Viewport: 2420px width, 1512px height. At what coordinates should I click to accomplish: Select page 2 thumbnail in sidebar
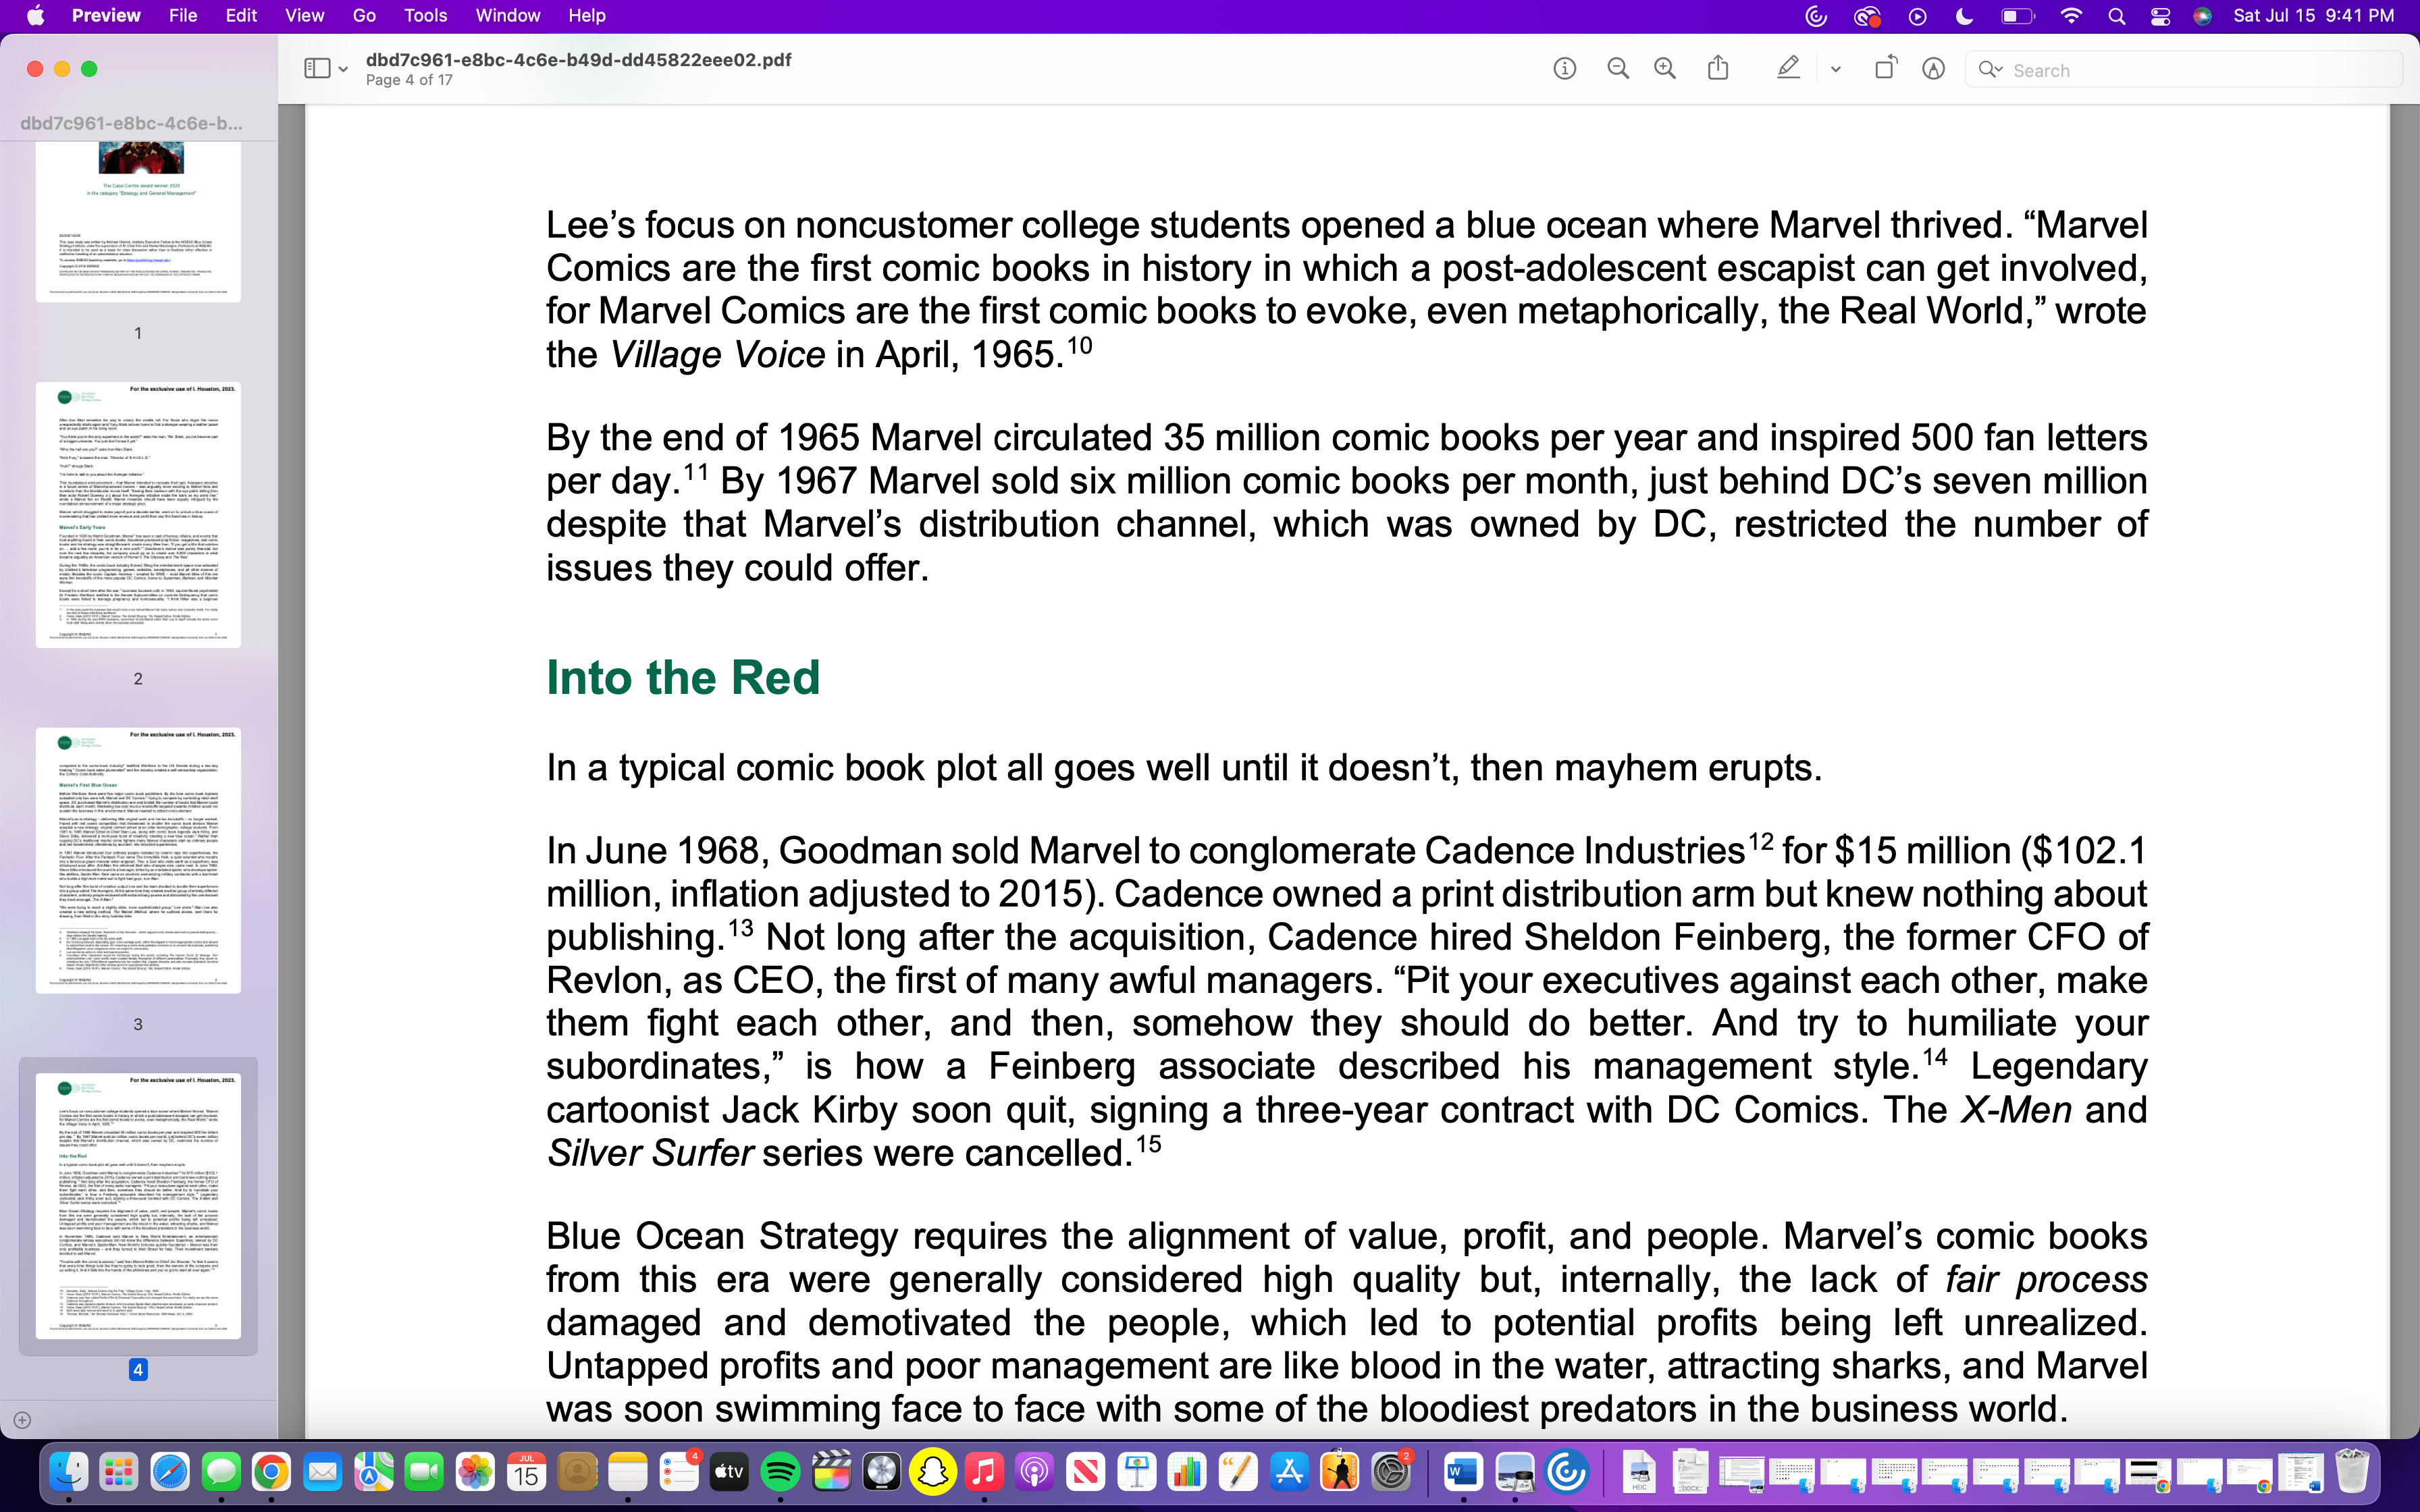pyautogui.click(x=138, y=515)
